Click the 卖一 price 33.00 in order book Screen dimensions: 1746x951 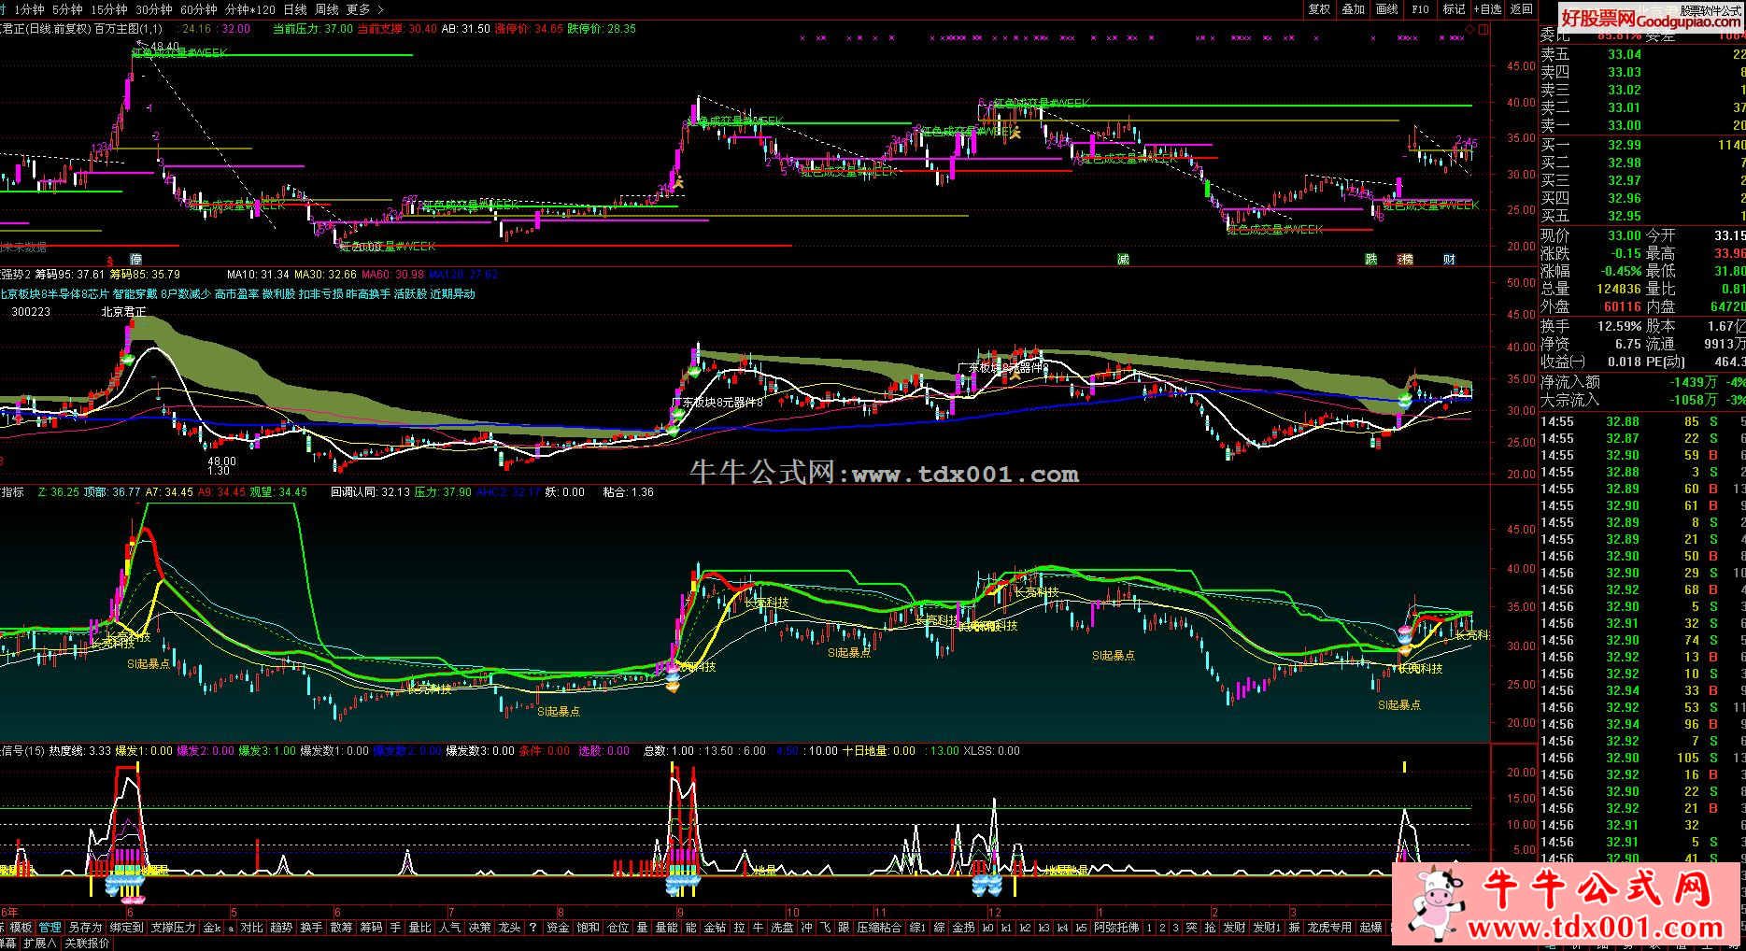[x=1624, y=125]
